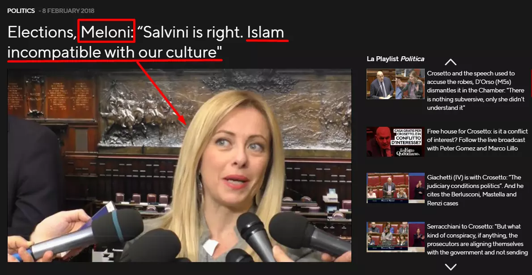Open the 'Casa gratis per Crosetto' thumbnail

pos(395,142)
